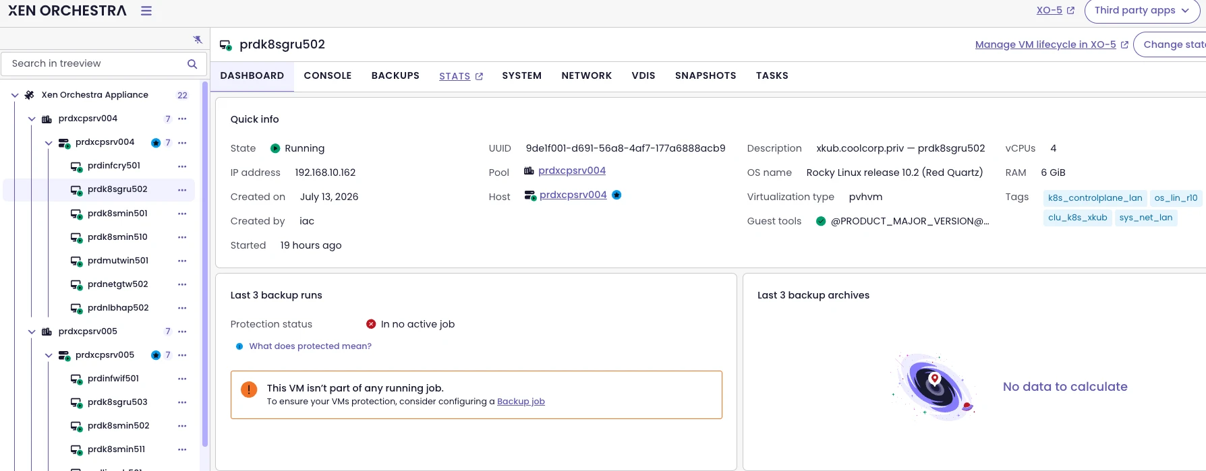Open the XO-5 link in header

click(x=1050, y=11)
